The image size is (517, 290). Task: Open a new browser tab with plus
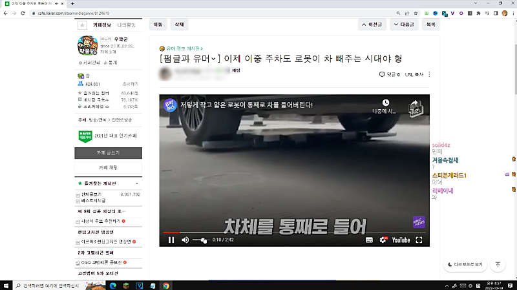click(72, 4)
